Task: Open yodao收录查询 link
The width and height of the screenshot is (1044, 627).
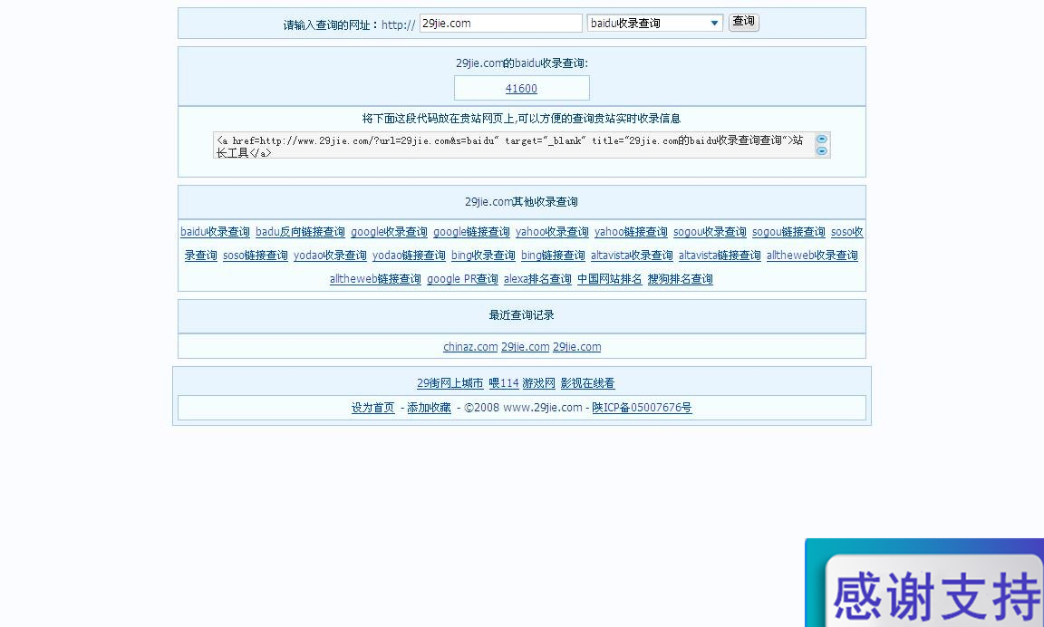Action: click(330, 256)
